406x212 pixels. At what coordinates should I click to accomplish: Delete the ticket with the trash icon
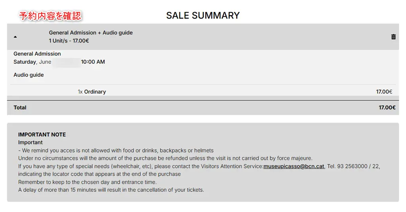(x=393, y=37)
